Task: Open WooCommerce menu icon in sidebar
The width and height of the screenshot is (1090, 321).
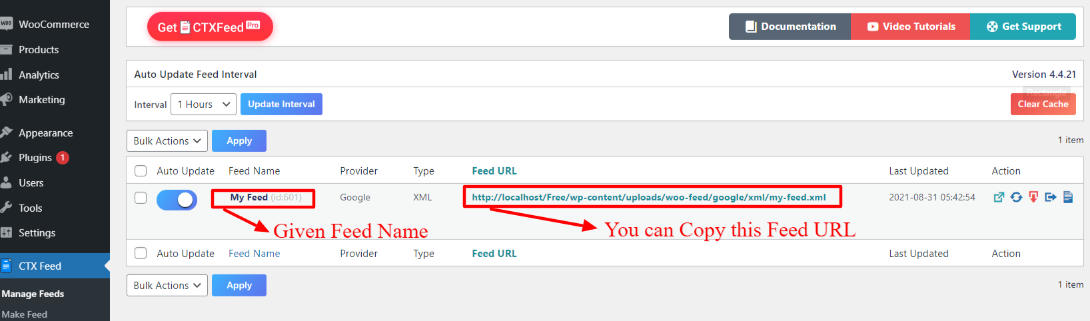Action: pos(6,23)
